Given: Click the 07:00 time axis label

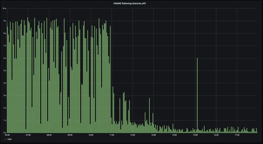Looking at the screenshot, I should click(28, 135).
